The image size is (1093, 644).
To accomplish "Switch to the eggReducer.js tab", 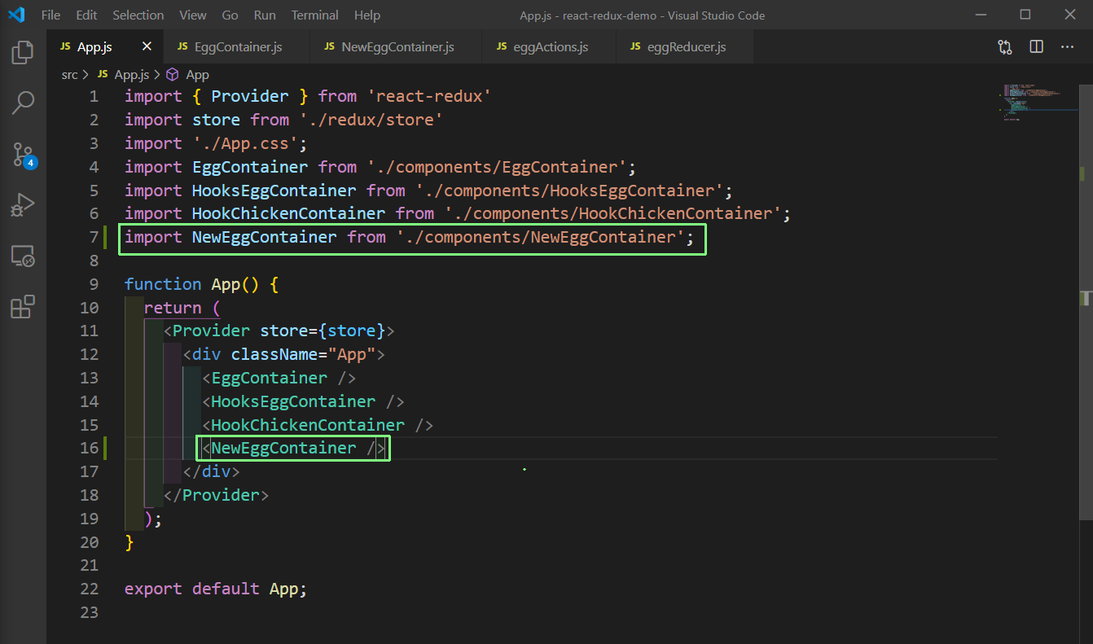I will click(685, 47).
